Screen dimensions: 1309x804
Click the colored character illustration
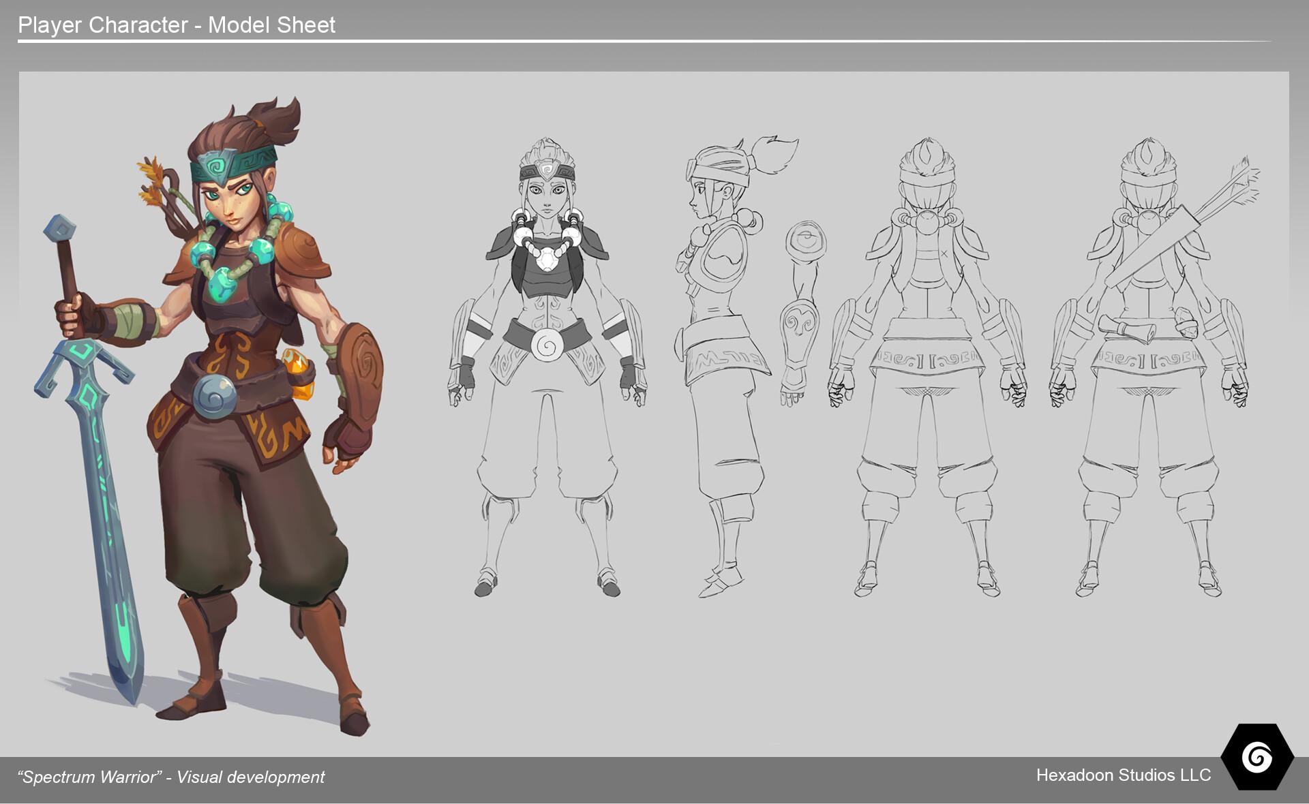208,416
